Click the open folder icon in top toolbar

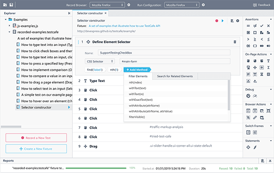[5, 5]
